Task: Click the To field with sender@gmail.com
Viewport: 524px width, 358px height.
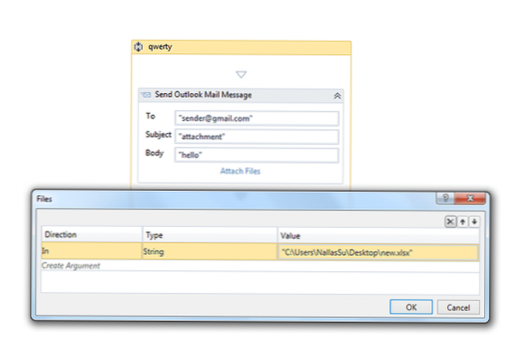Action: 257,118
